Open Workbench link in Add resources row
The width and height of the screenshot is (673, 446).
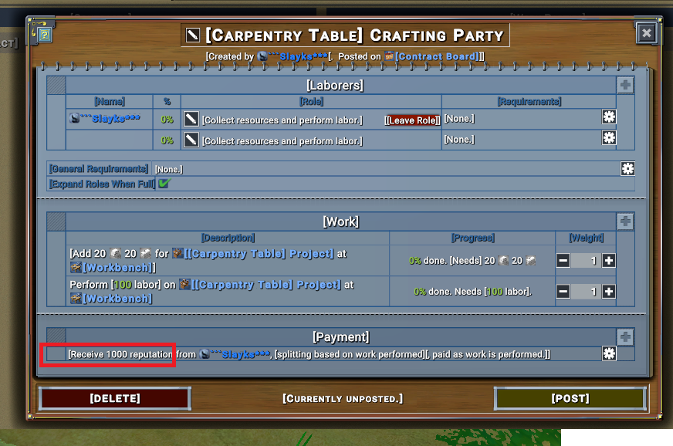coord(113,268)
